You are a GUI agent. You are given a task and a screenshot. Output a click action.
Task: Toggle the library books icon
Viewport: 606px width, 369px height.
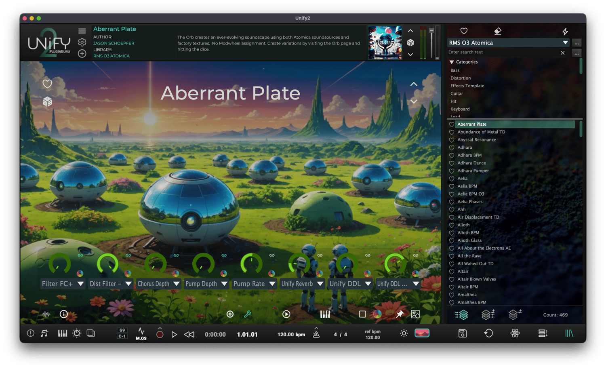pos(569,333)
